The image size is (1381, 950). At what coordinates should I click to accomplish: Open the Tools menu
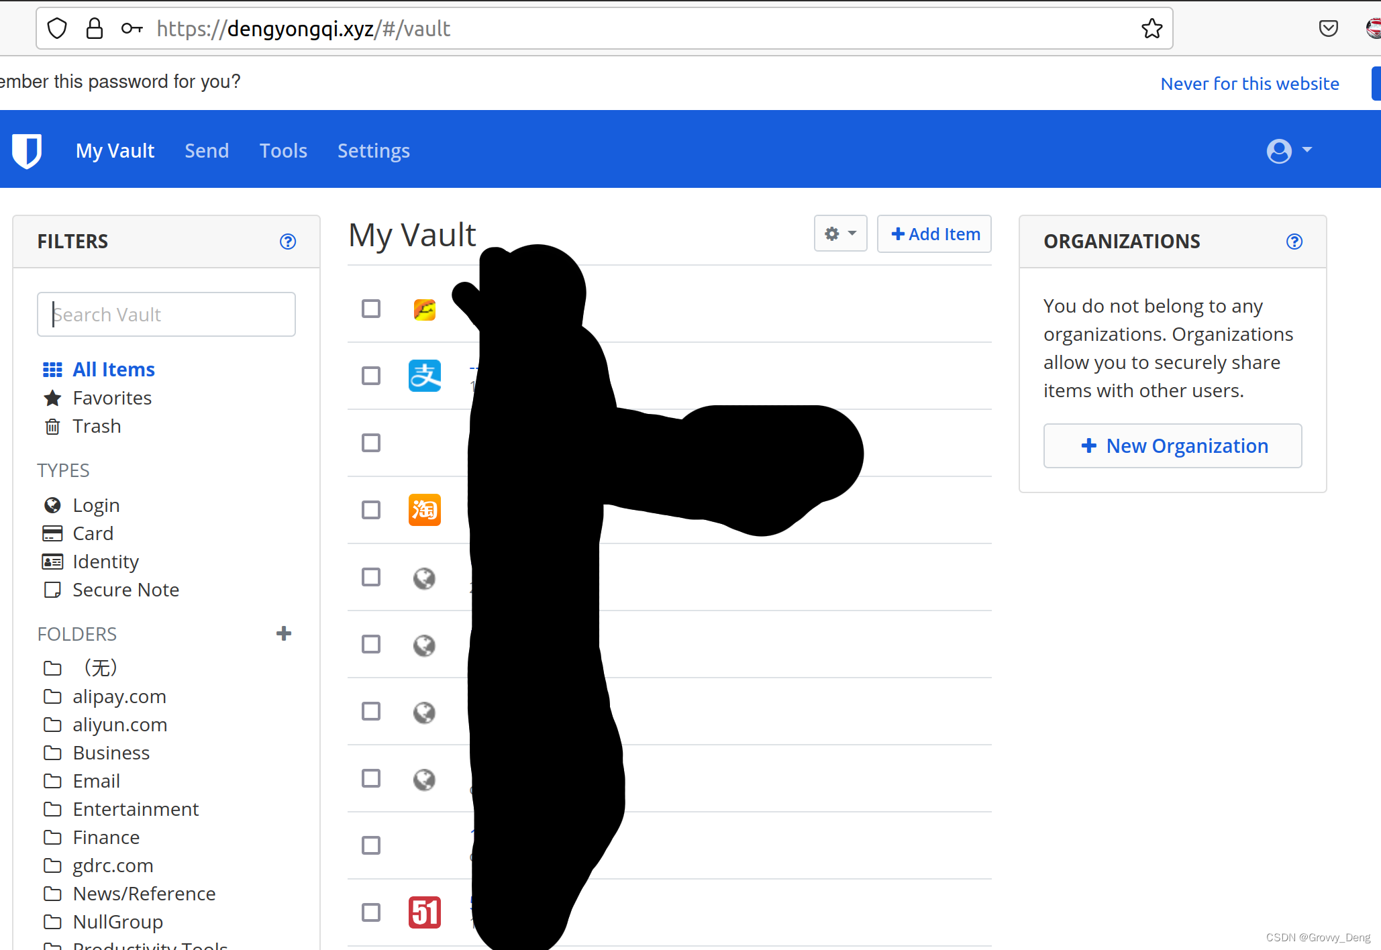283,150
